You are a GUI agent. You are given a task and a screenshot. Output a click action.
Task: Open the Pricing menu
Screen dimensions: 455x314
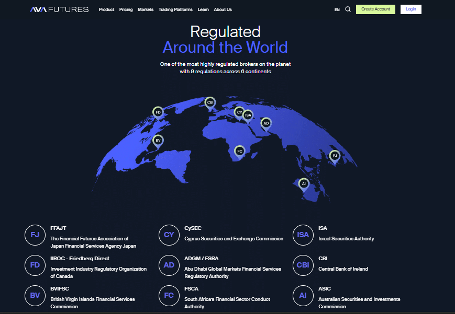pyautogui.click(x=126, y=9)
